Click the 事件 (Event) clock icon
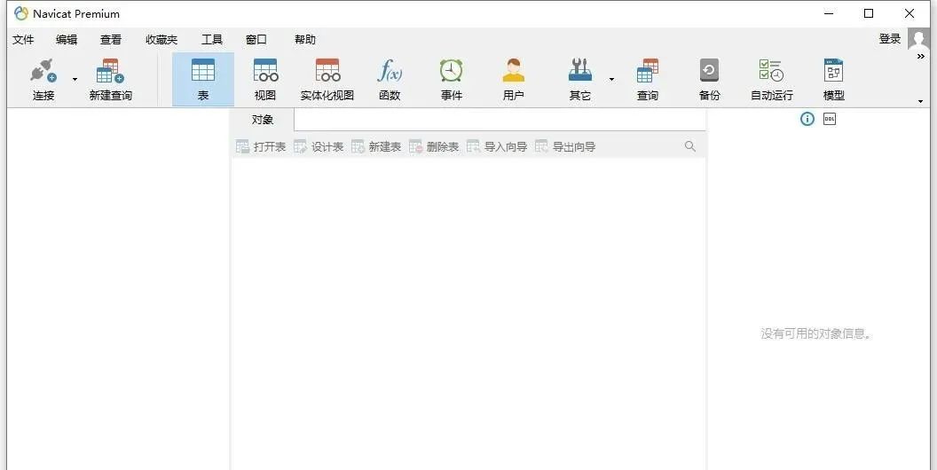 pyautogui.click(x=452, y=72)
